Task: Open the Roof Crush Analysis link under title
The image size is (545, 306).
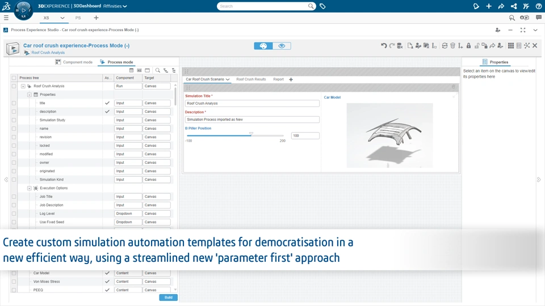Action: click(x=48, y=53)
